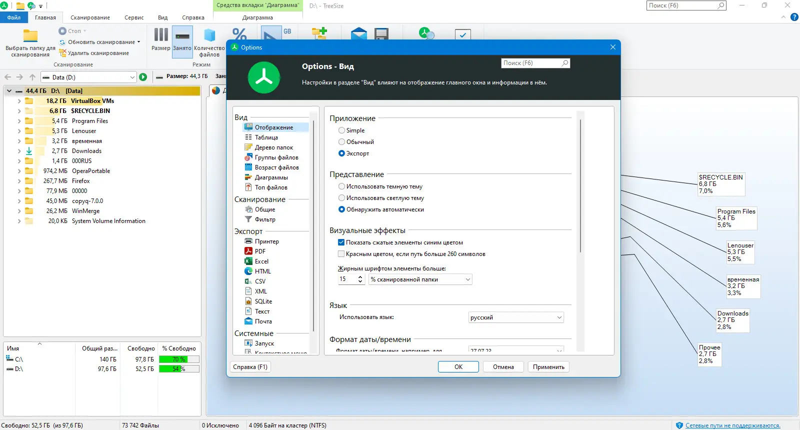Switch view mode to Занято
The image size is (800, 430).
tap(182, 41)
